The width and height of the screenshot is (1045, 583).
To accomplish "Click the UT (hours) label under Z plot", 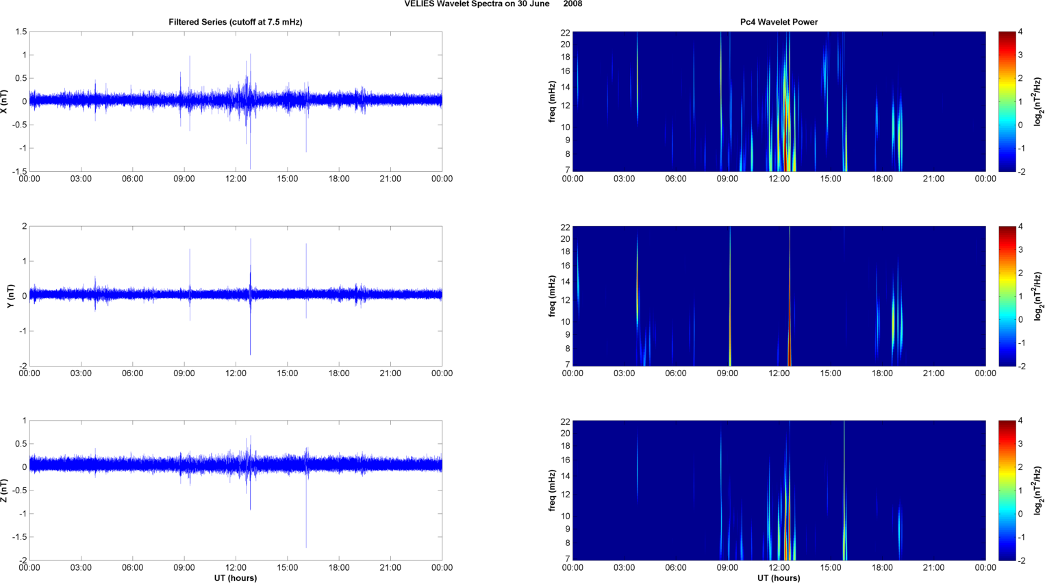I will [x=235, y=578].
